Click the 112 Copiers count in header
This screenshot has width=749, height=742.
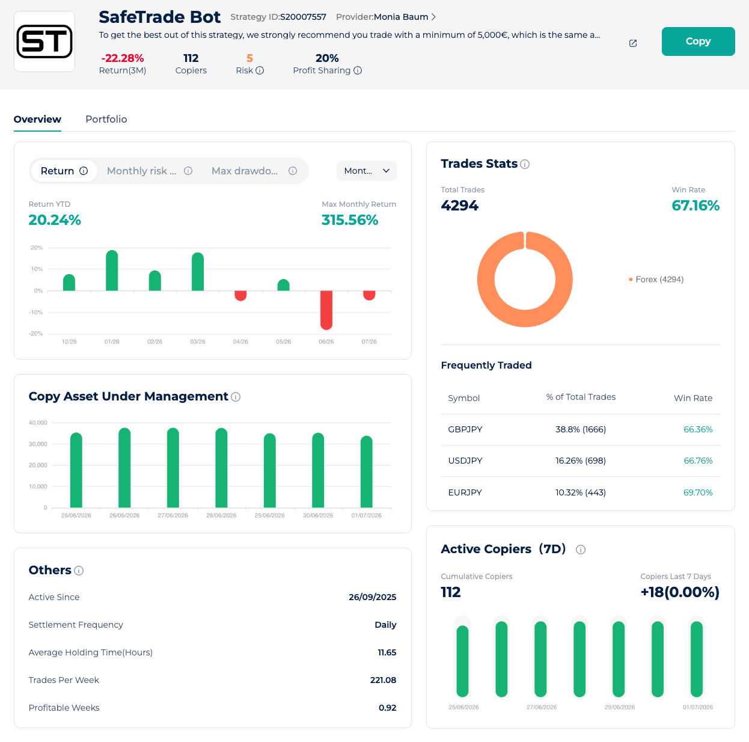(191, 58)
